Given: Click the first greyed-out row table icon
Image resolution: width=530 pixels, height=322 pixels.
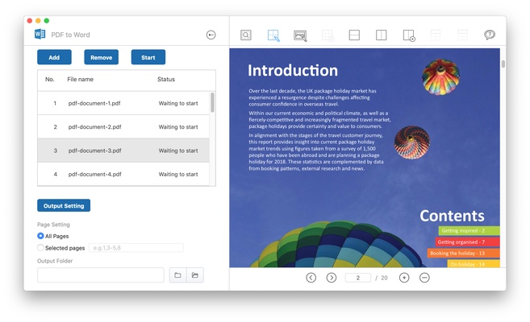Looking at the screenshot, I should pos(436,35).
